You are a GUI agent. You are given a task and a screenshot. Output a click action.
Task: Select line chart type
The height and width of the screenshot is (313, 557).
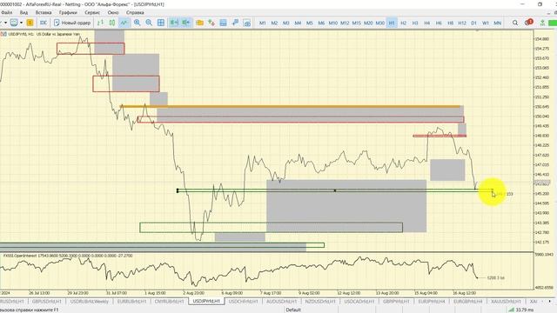124,23
